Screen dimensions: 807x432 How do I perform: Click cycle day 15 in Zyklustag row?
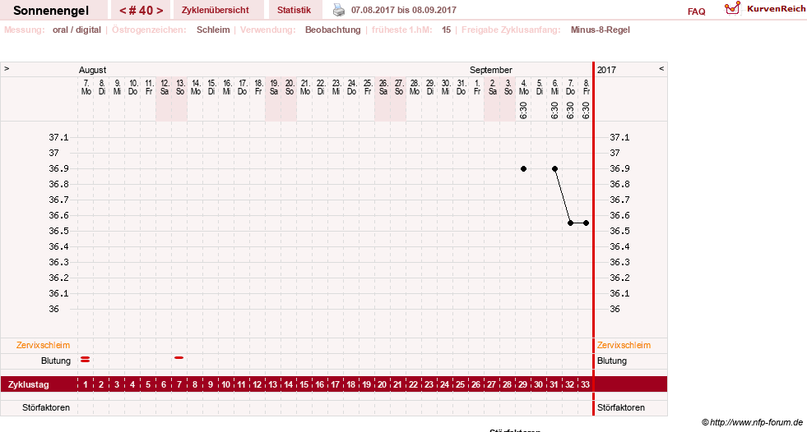(304, 384)
